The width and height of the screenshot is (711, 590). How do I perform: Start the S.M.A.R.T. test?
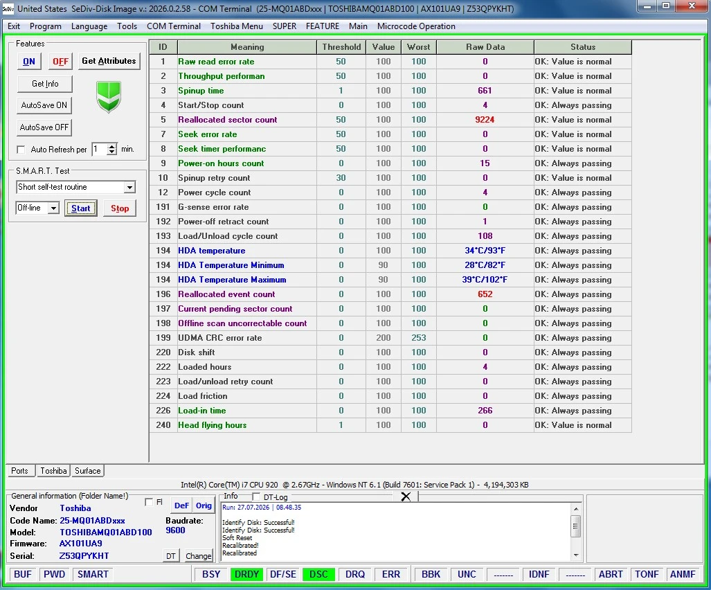(81, 208)
